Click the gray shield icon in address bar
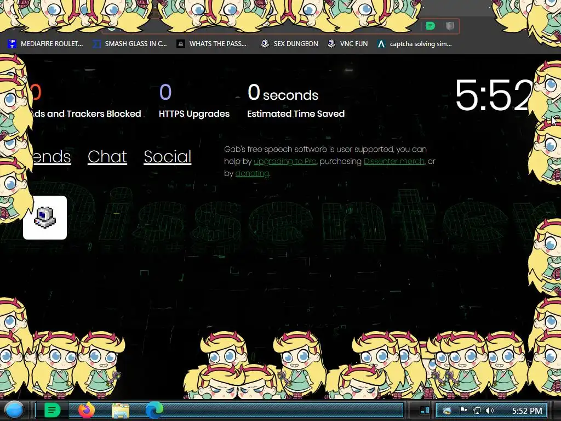This screenshot has width=561, height=421. [x=450, y=26]
